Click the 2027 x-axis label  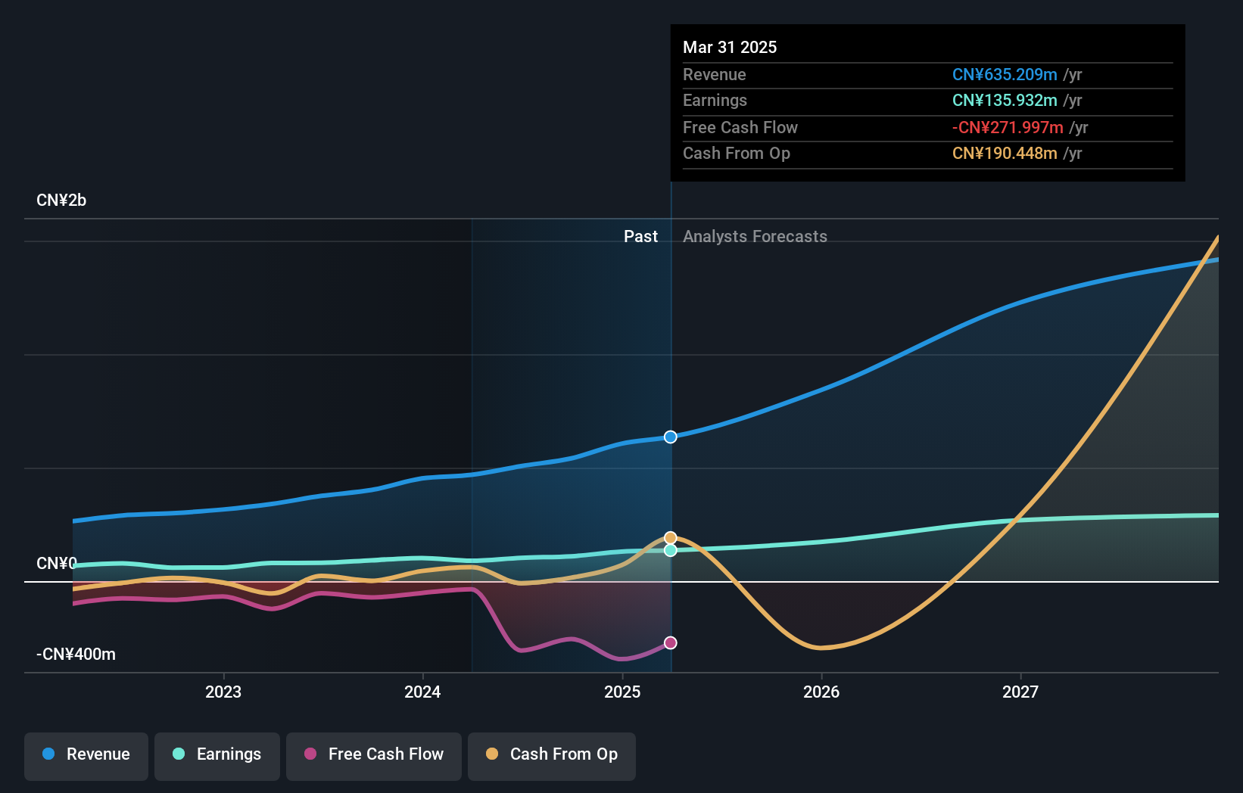pos(1020,692)
